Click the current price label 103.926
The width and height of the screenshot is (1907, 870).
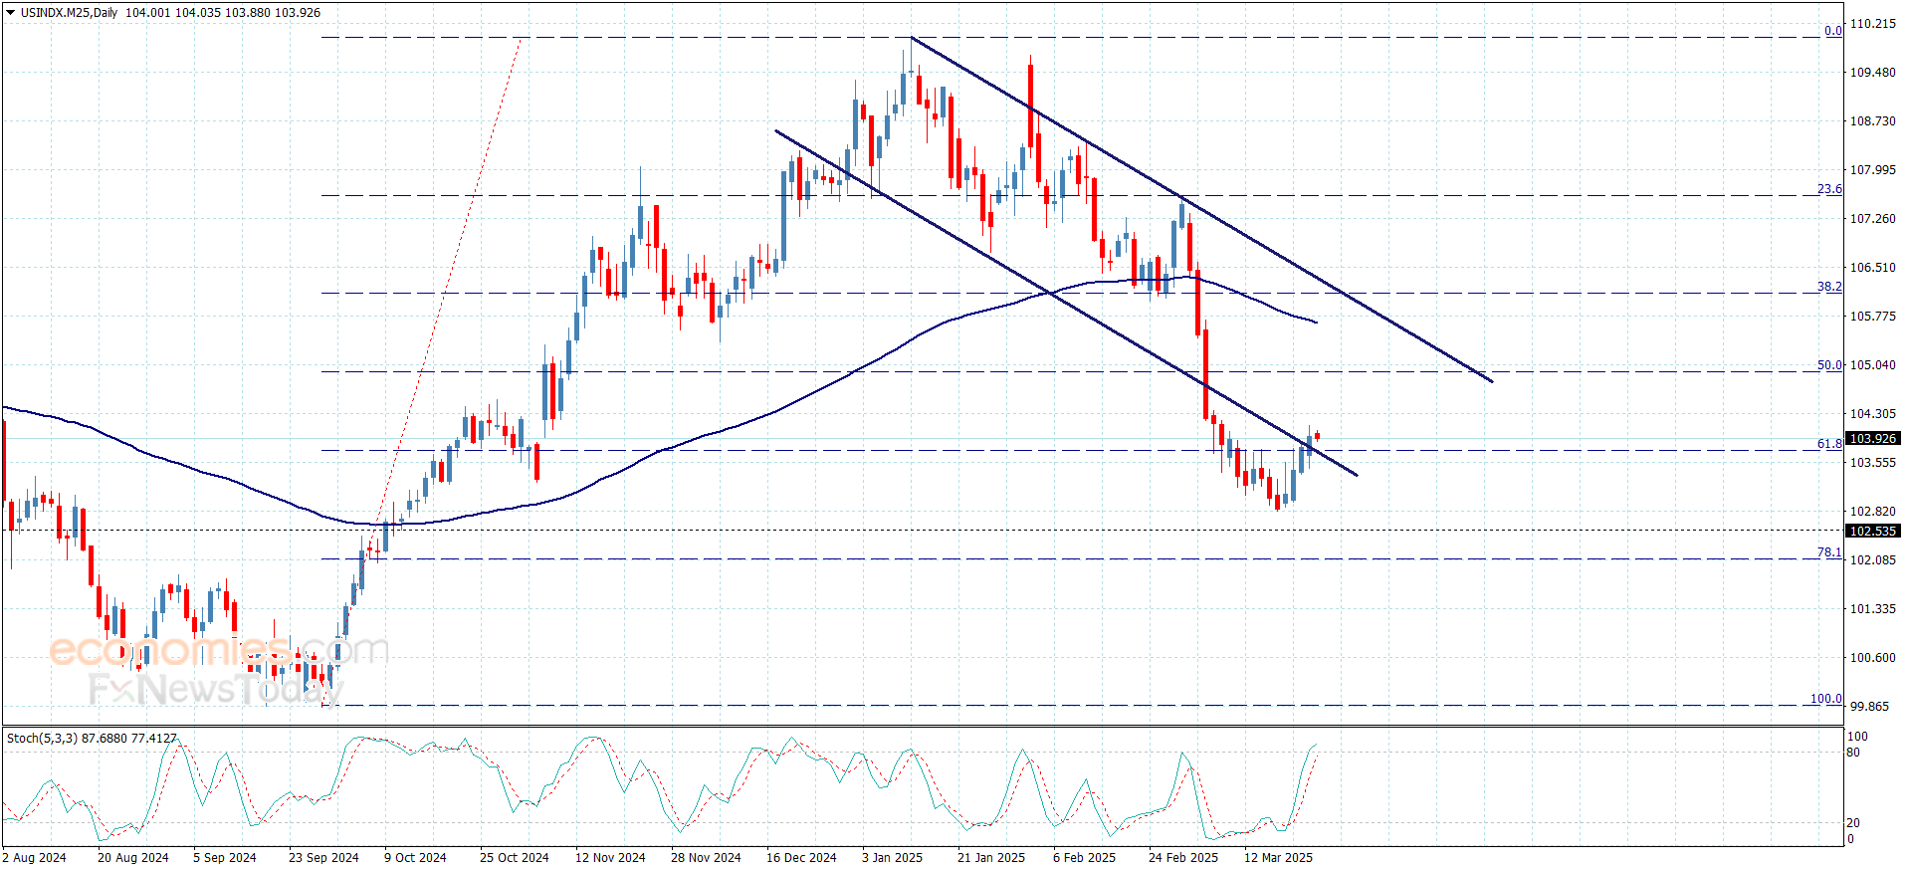point(1873,439)
